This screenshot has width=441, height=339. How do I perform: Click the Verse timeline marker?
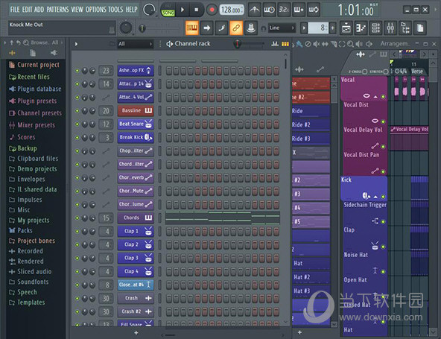click(x=417, y=72)
